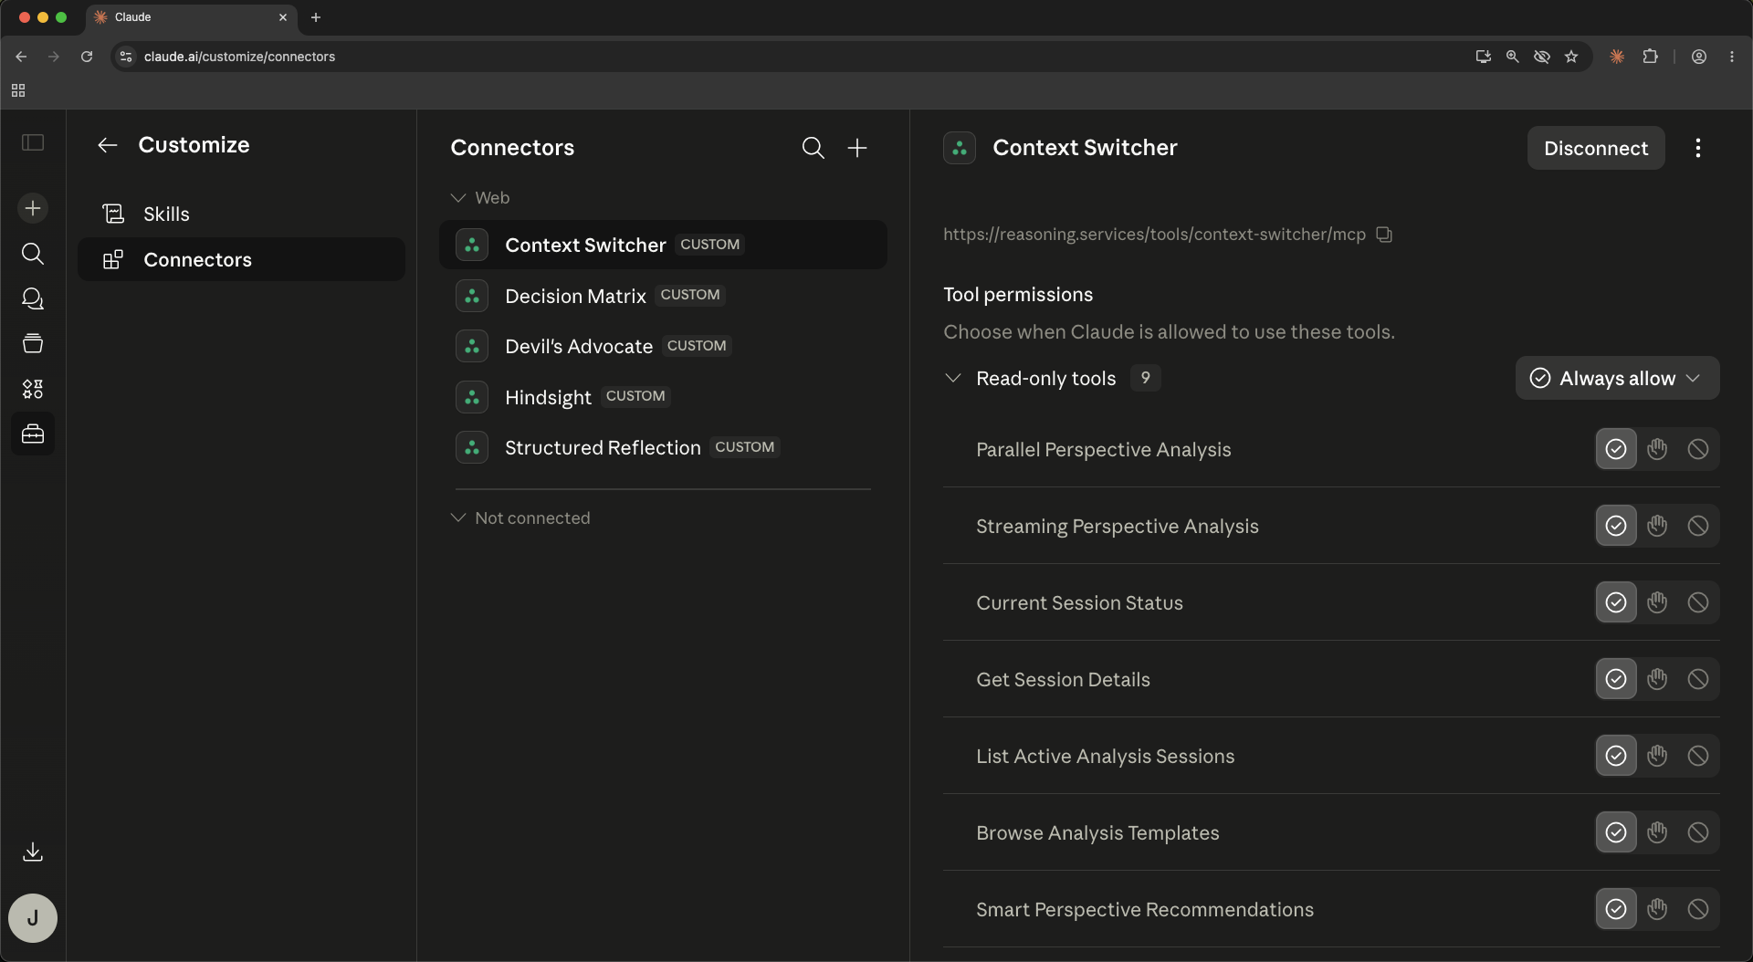Open the Skills section
This screenshot has height=962, width=1753.
coord(241,214)
